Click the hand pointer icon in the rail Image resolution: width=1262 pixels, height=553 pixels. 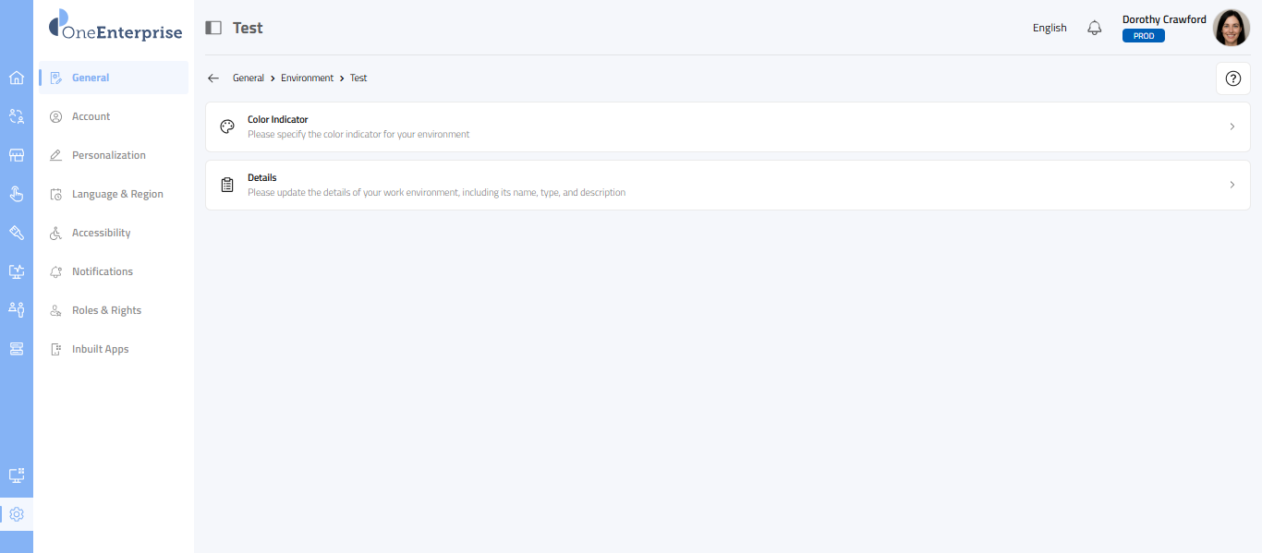pos(16,194)
